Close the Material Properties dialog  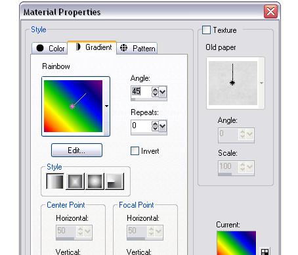coord(270,11)
